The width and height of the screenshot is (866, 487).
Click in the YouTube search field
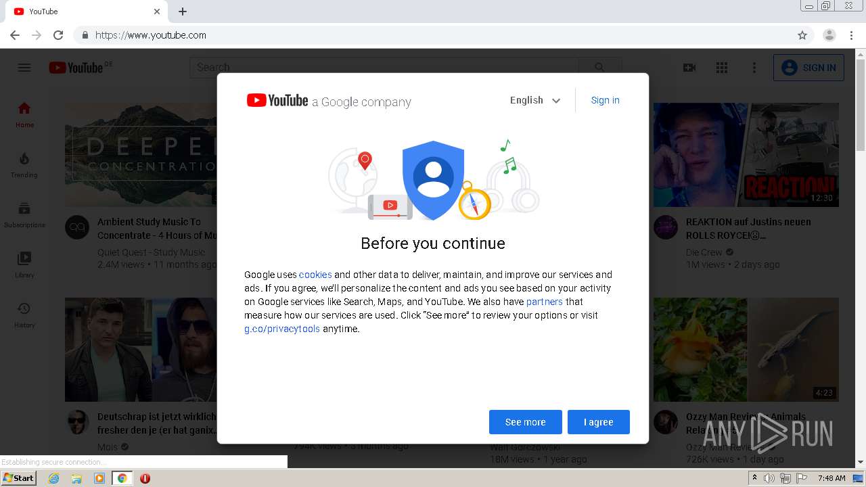coord(384,68)
